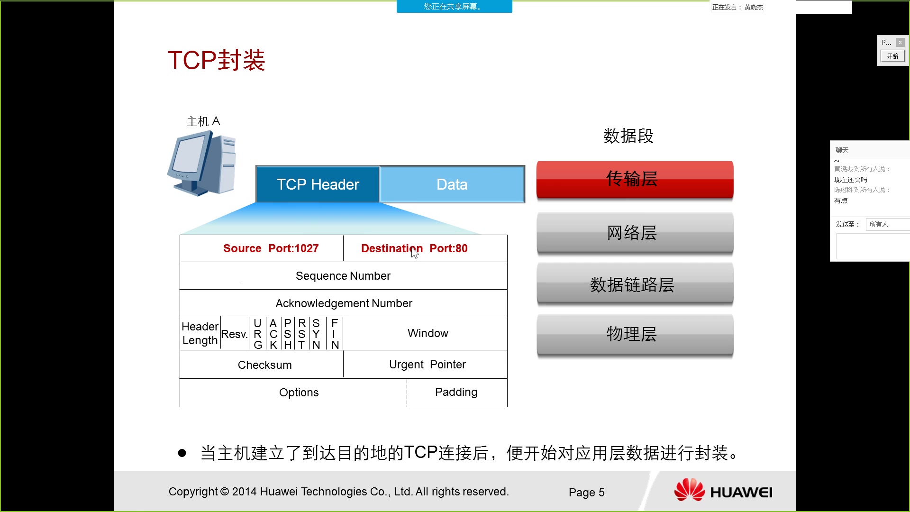Viewport: 910px width, 512px height.
Task: Click the 正在发言 speaker indicator
Action: click(737, 7)
